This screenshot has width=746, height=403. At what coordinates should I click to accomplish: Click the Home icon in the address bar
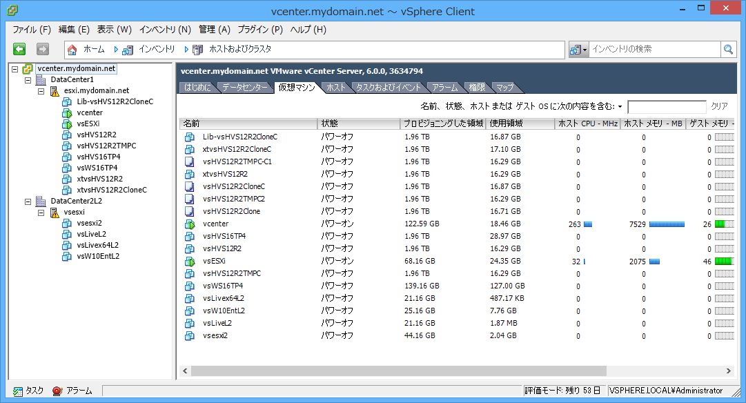72,50
